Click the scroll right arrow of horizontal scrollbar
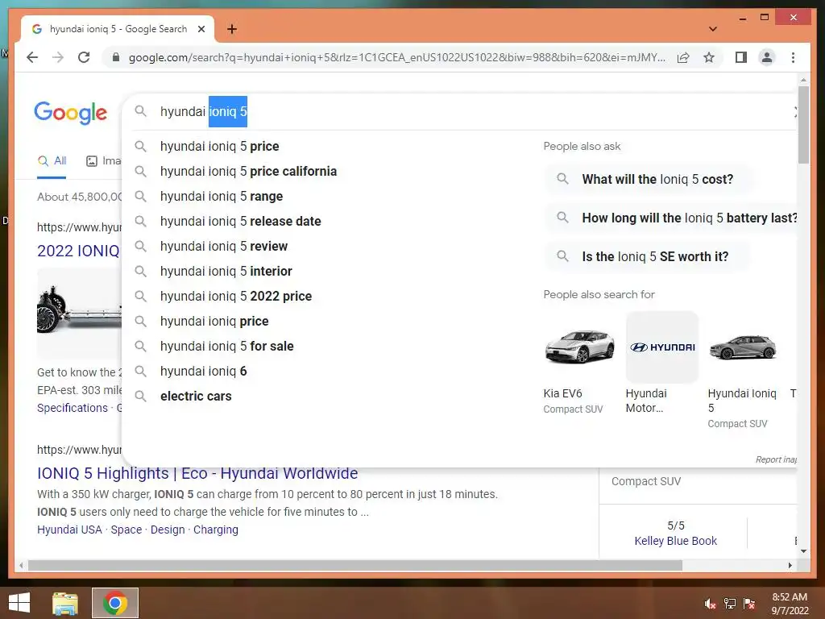The image size is (825, 619). click(x=790, y=565)
